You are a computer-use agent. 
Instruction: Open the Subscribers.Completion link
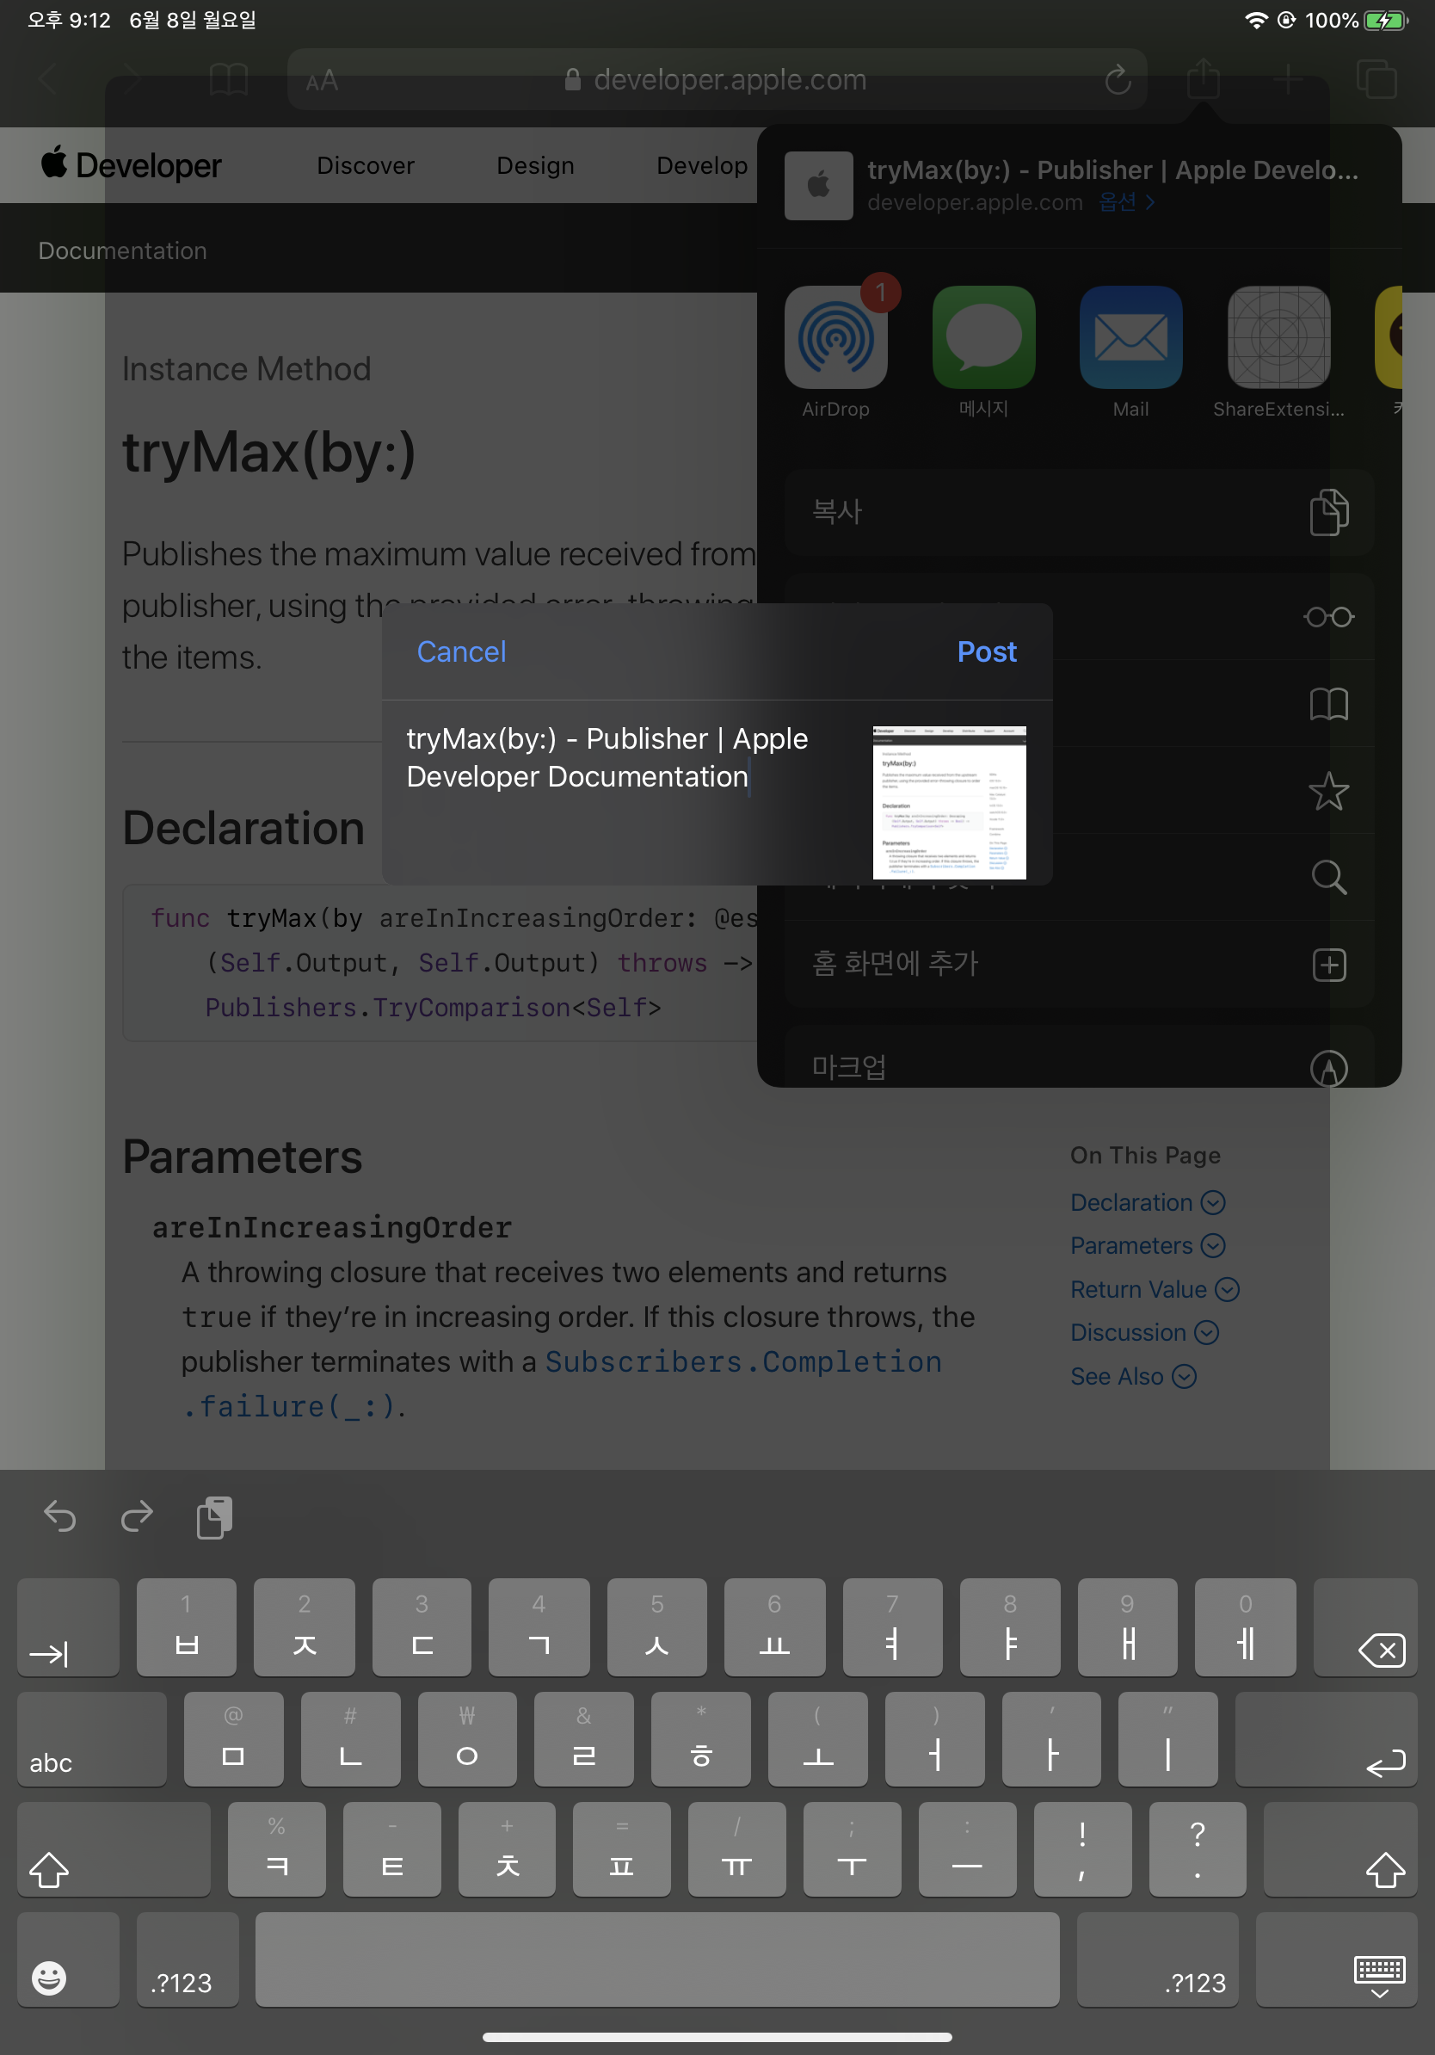coord(743,1361)
